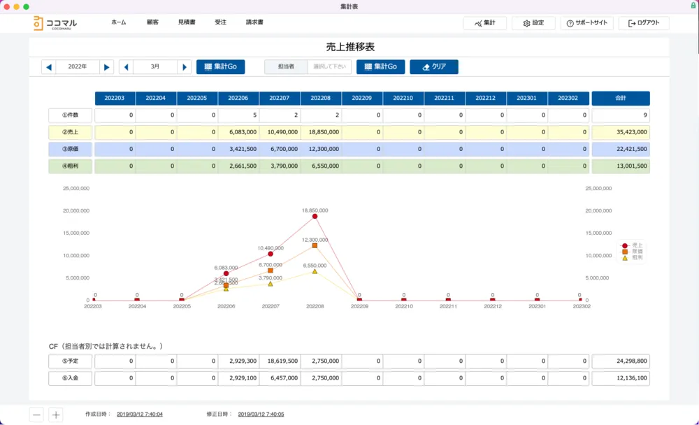
Task: Open the 担当者 selection dropdown
Action: (329, 67)
